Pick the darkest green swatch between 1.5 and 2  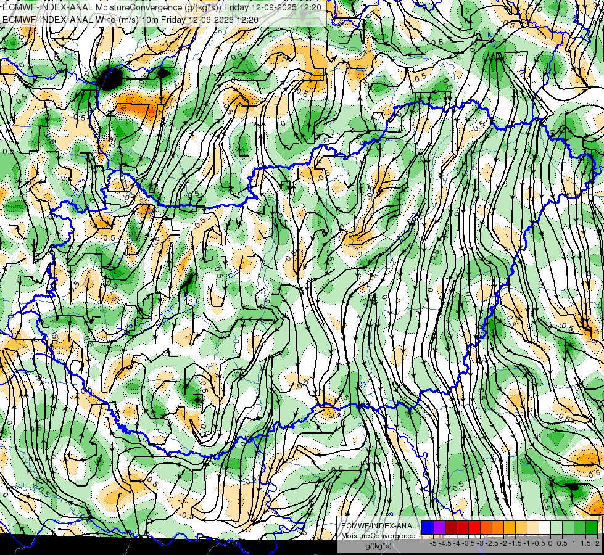[592, 528]
